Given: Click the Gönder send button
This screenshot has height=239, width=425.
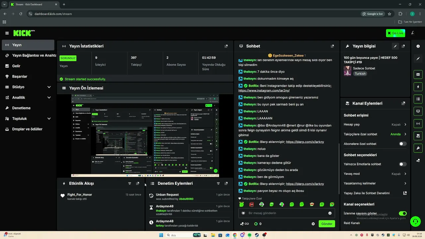Looking at the screenshot, I should 327,224.
